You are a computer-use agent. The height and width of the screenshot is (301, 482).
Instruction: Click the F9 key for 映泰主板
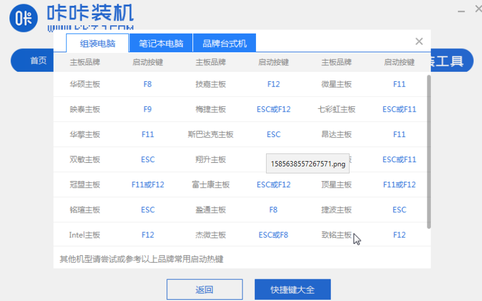tap(148, 109)
